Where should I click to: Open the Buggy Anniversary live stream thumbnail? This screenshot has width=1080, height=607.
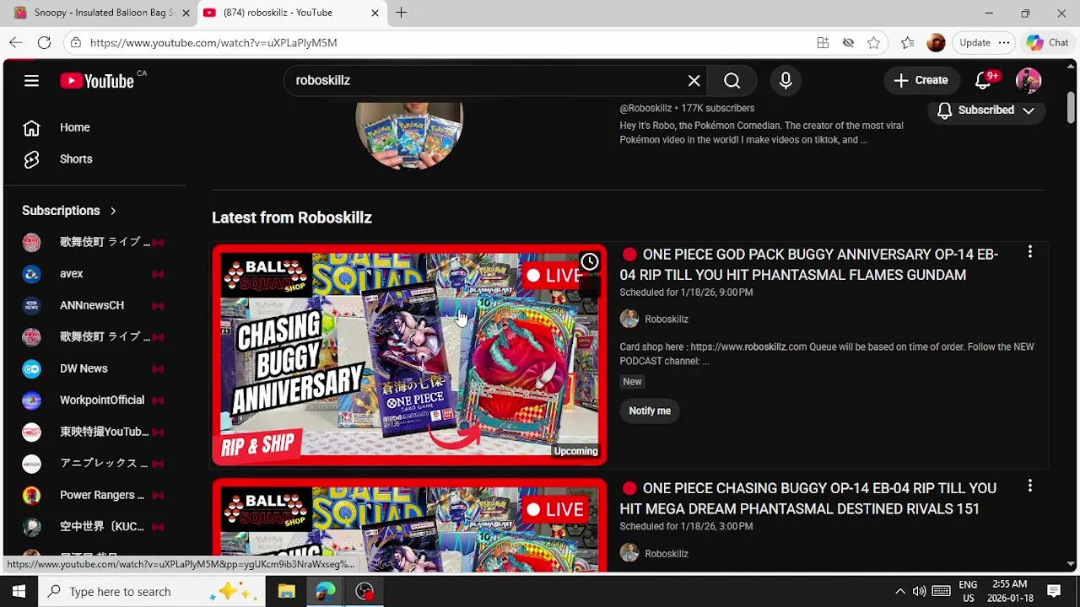[x=409, y=355]
